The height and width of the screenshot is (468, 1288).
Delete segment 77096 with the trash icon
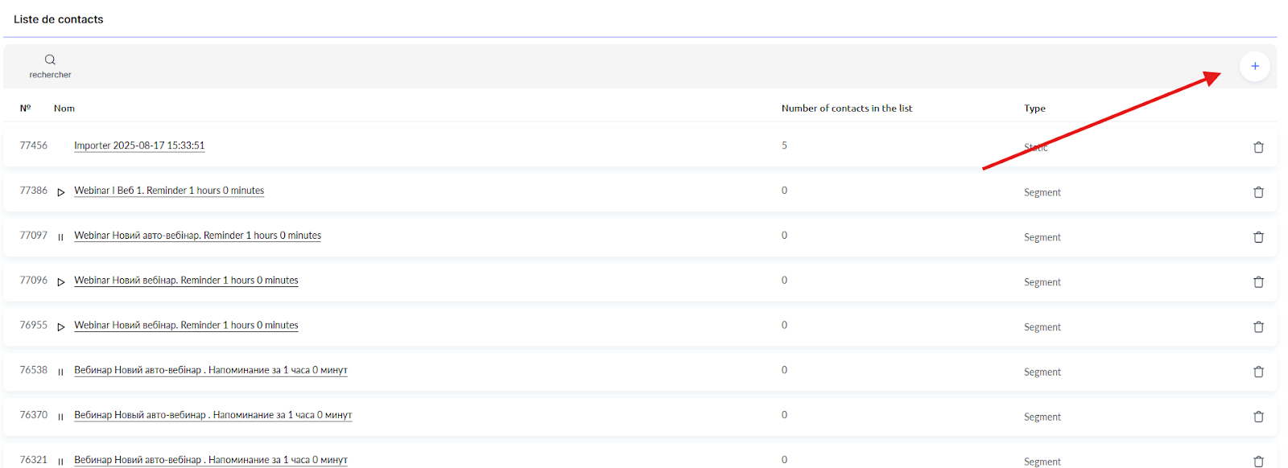pyautogui.click(x=1258, y=282)
